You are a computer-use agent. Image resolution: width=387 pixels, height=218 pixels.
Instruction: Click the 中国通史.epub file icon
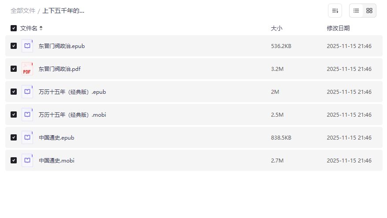[27, 137]
